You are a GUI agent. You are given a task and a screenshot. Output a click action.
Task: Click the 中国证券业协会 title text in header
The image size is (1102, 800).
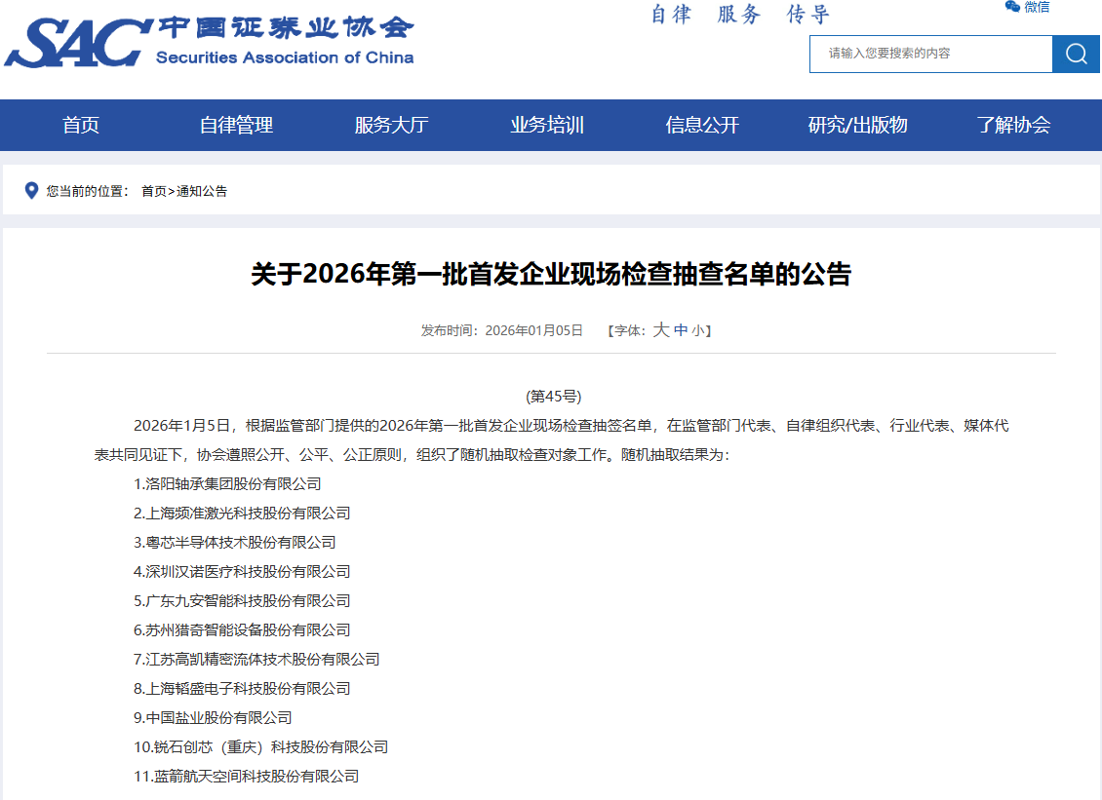(285, 28)
